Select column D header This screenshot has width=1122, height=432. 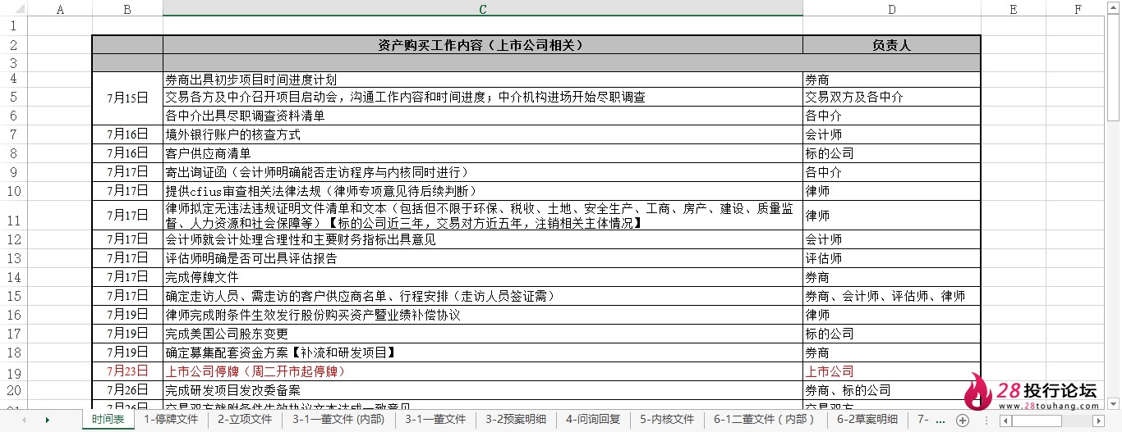[x=892, y=9]
